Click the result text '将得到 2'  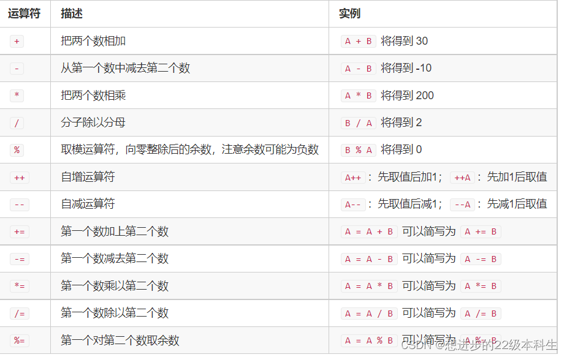click(401, 122)
